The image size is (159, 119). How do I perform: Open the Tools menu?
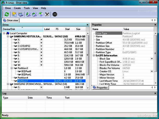27,8
